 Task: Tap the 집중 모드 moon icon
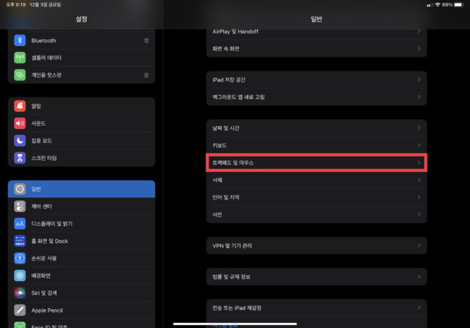pos(20,141)
